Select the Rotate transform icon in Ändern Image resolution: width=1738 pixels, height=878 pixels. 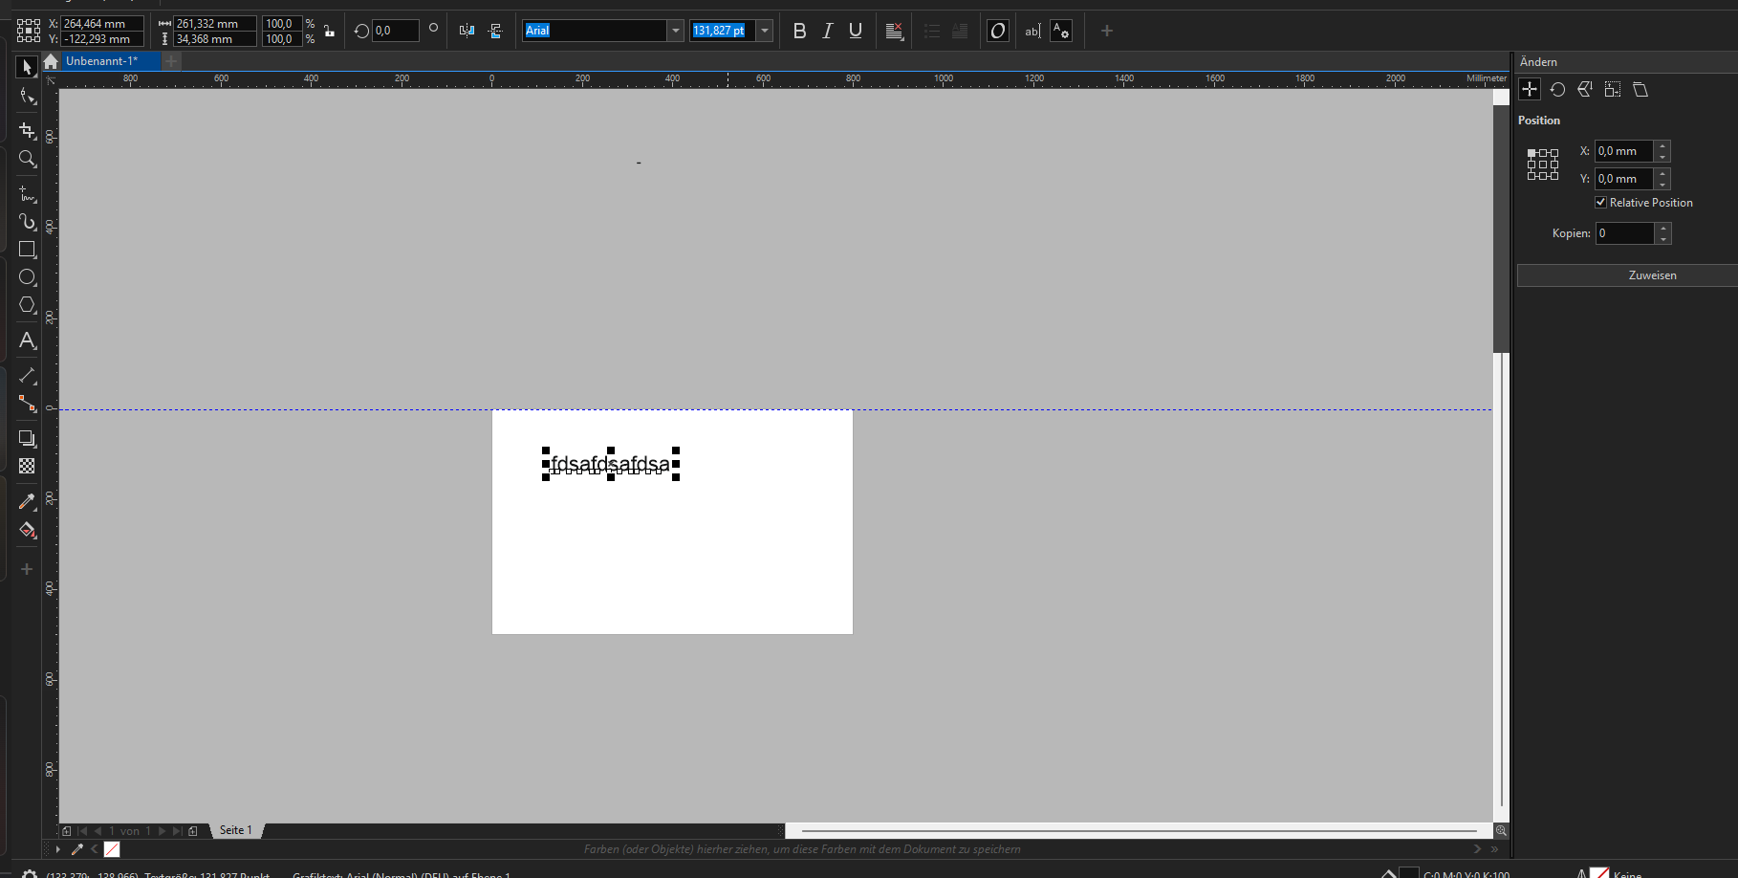pyautogui.click(x=1557, y=89)
